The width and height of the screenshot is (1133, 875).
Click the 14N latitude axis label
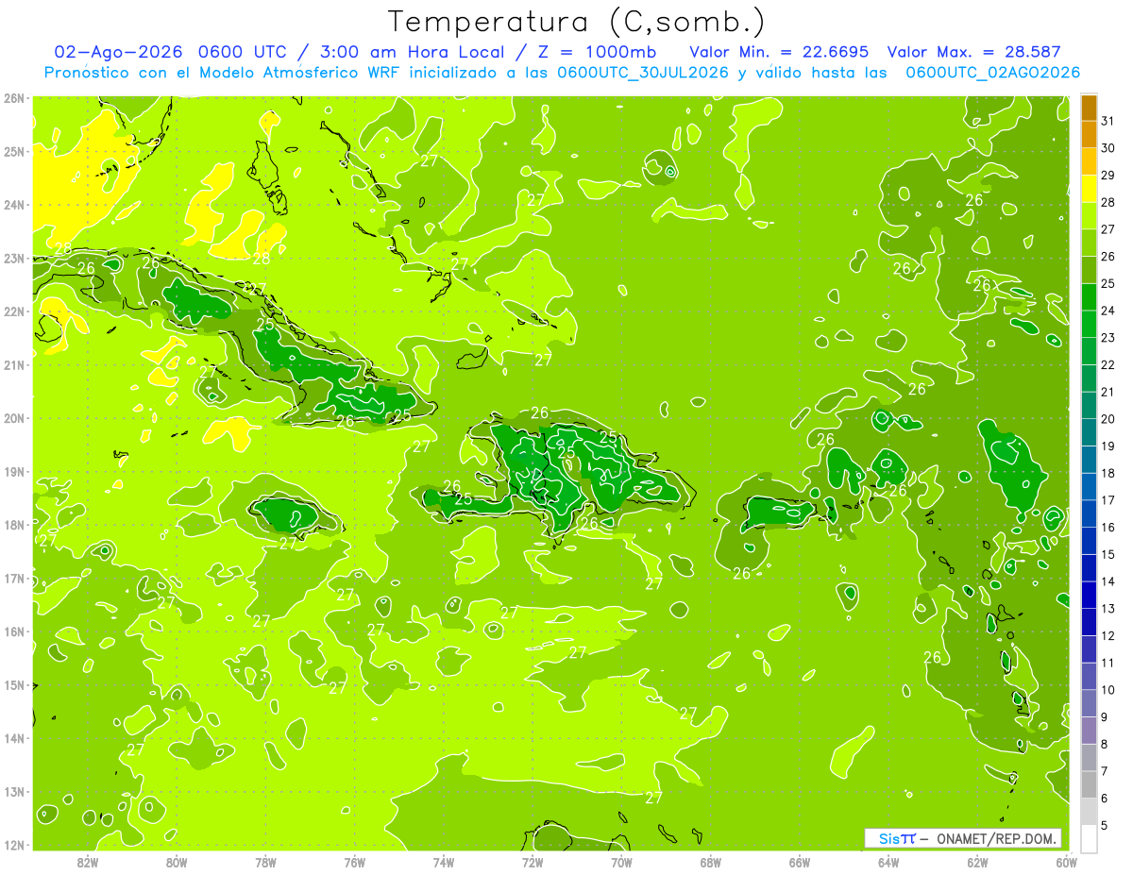pyautogui.click(x=14, y=738)
